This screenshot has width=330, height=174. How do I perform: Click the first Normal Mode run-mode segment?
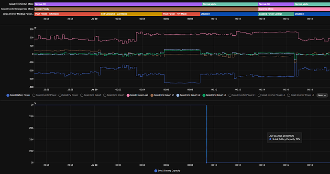point(230,4)
